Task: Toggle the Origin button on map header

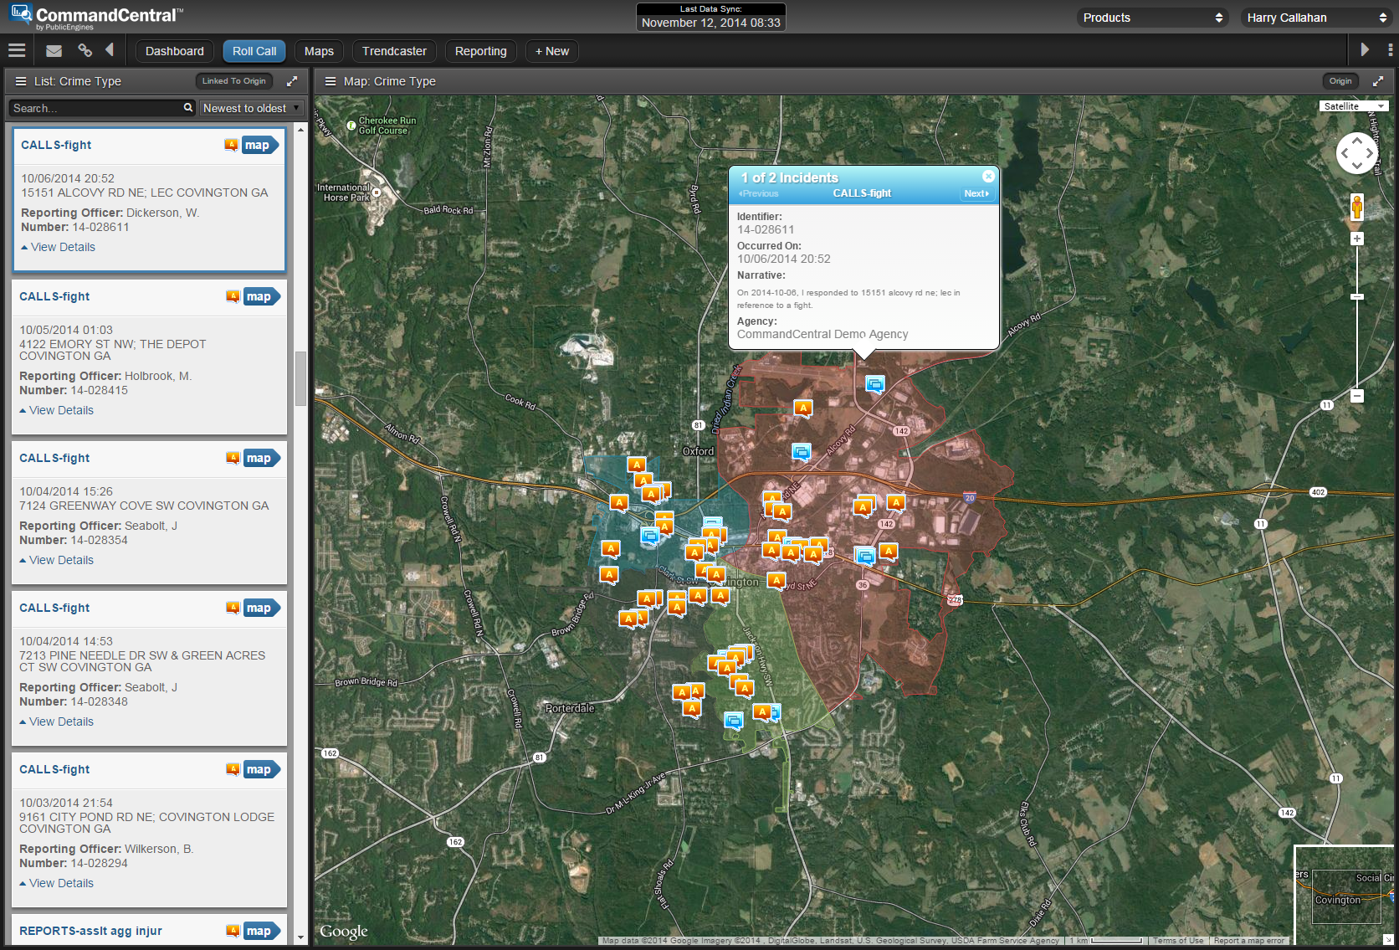Action: pos(1340,81)
